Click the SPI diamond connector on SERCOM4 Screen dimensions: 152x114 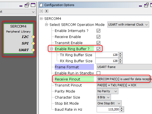[33, 43]
